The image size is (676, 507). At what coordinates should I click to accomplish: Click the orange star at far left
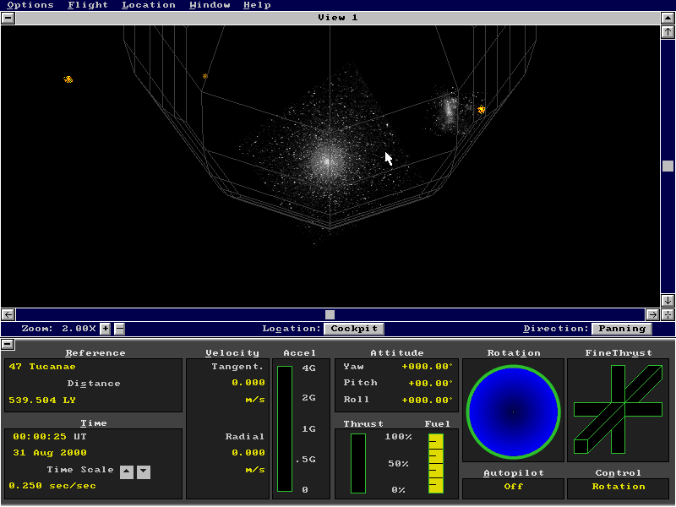[x=68, y=79]
